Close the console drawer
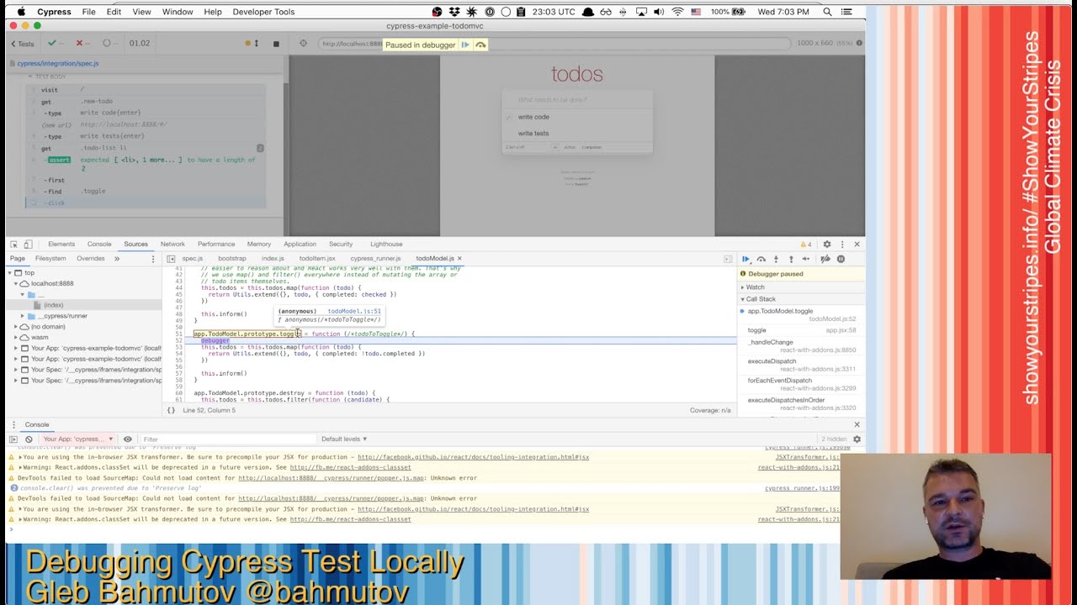 [x=857, y=424]
